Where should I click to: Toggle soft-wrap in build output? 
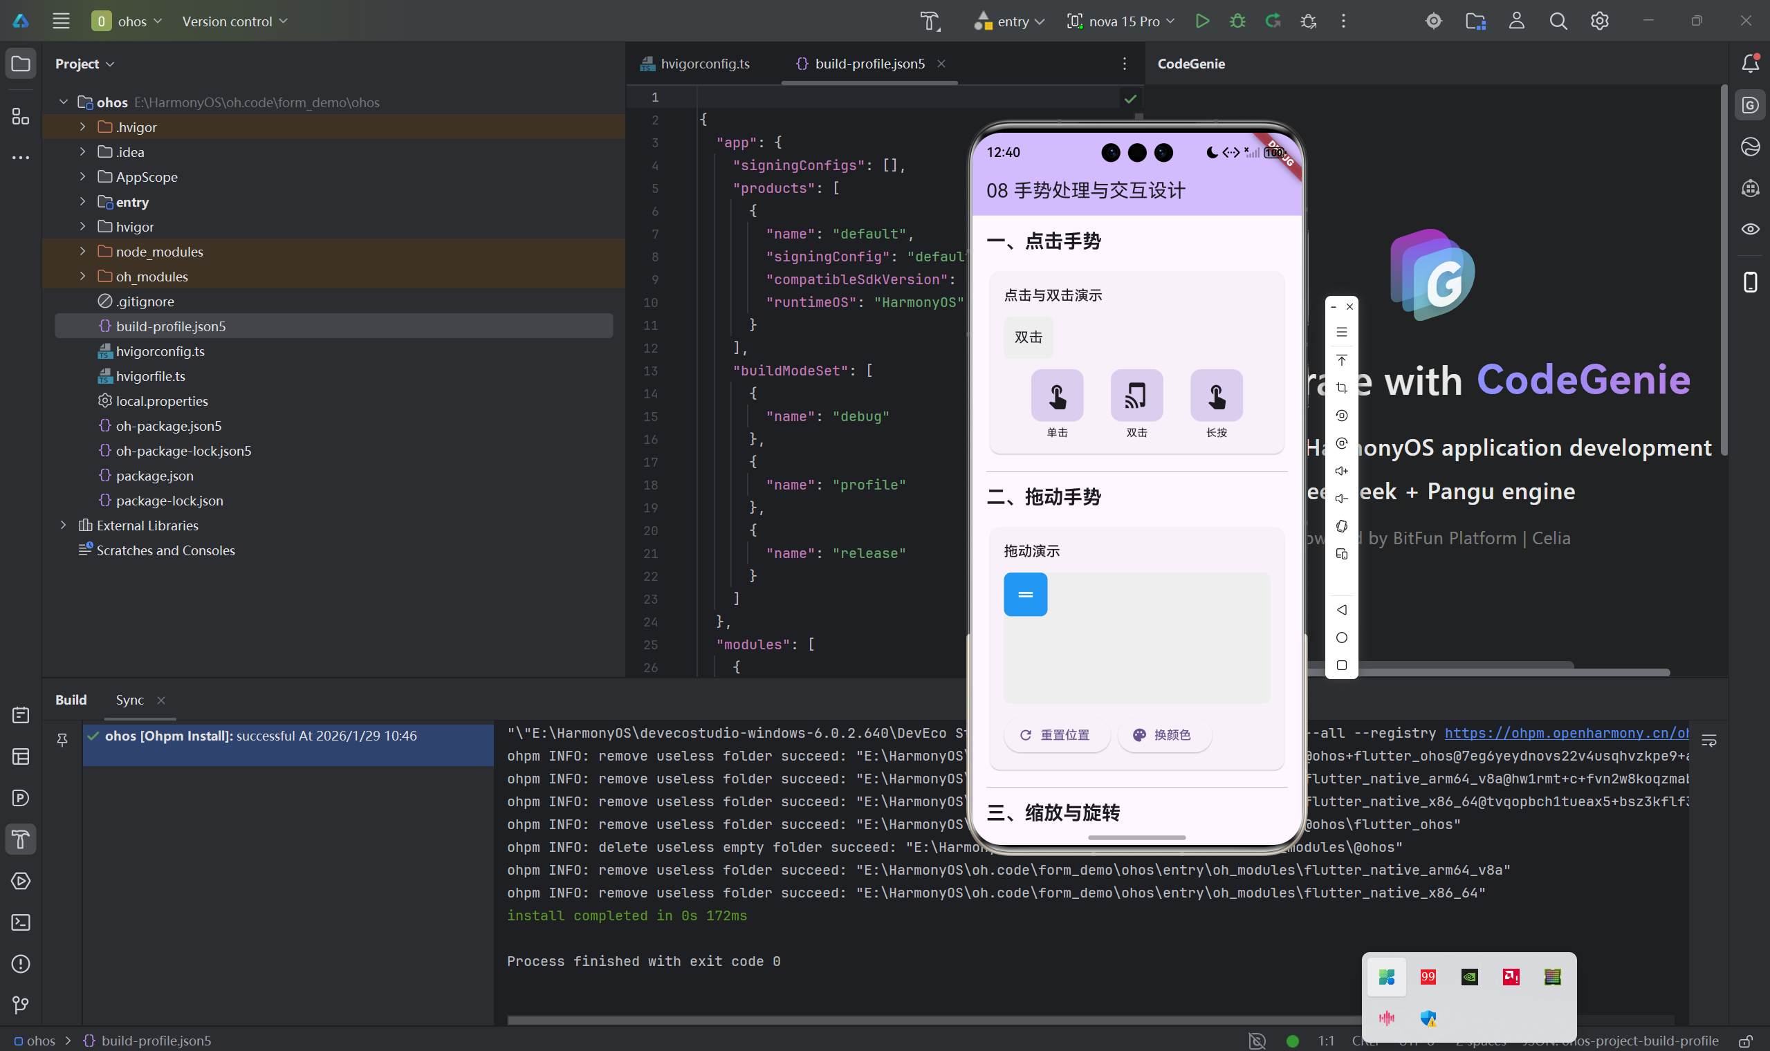[1709, 741]
